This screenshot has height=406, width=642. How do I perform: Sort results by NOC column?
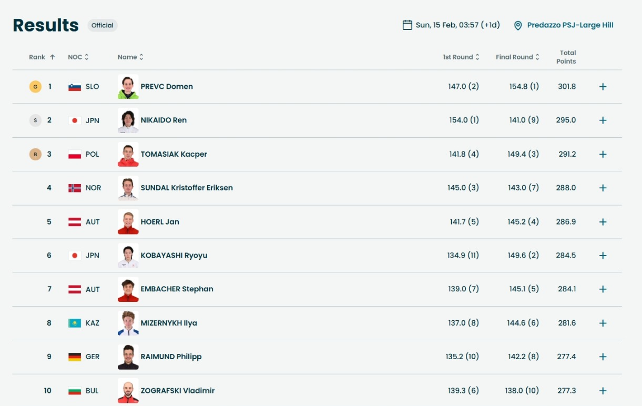(x=78, y=57)
